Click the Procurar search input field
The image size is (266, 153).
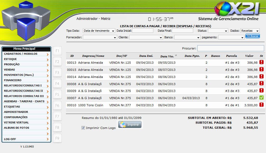tap(230, 48)
